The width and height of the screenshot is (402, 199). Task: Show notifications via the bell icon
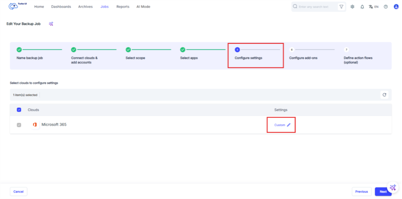point(362,7)
